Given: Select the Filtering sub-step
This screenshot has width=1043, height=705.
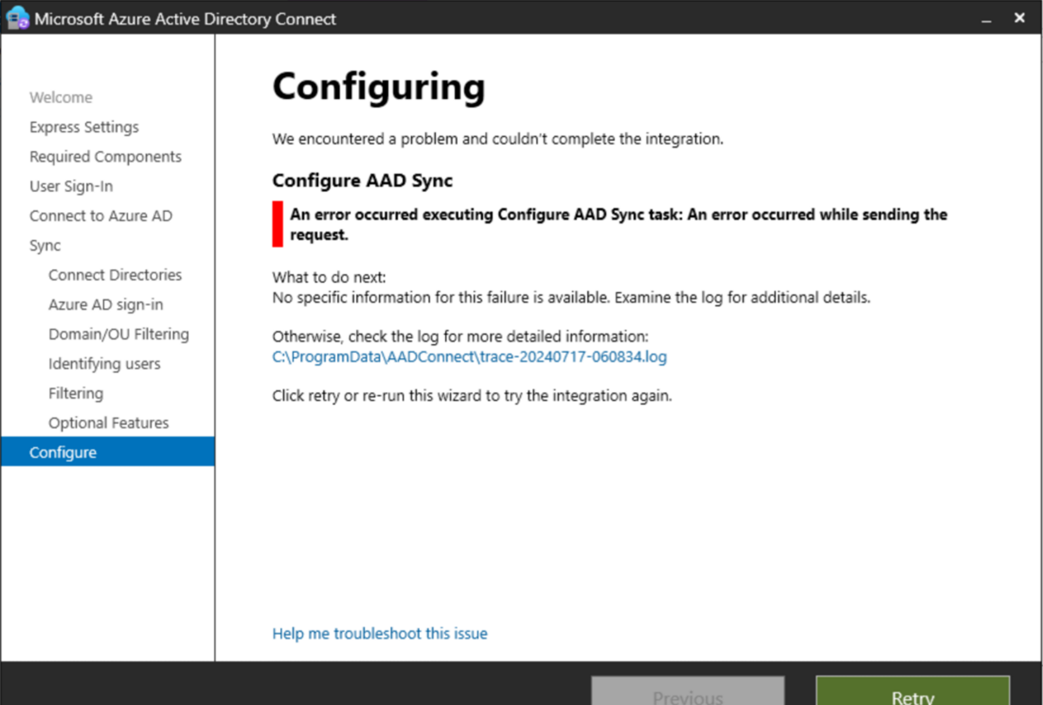Looking at the screenshot, I should tap(76, 393).
